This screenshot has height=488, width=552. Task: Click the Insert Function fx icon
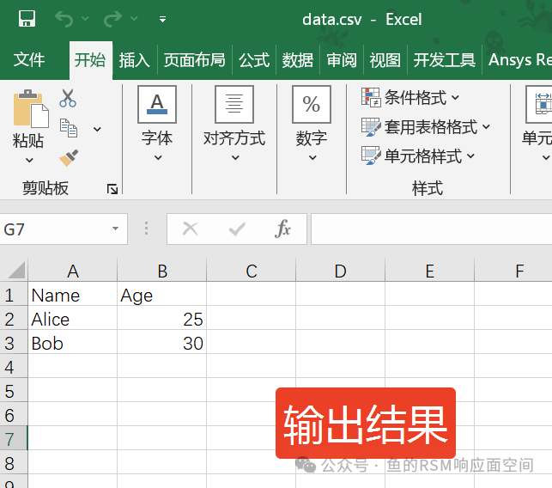(282, 229)
